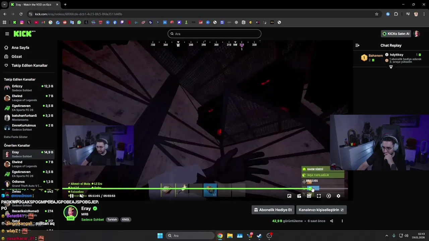Open the X (Twitter) bookmark
The image size is (429, 241).
pos(29,22)
